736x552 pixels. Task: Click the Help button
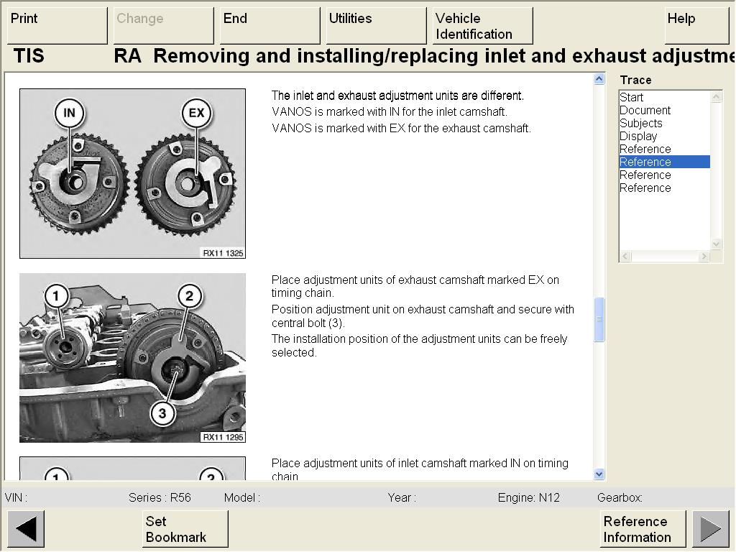tap(696, 26)
